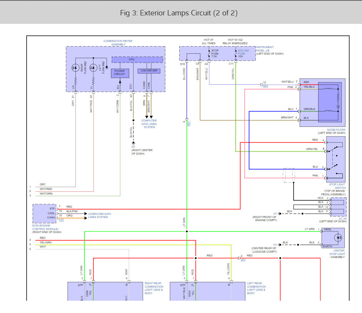The height and width of the screenshot is (313, 362).
Task: Click the 'WHT/RED' label on line 2
Action: 46,189
